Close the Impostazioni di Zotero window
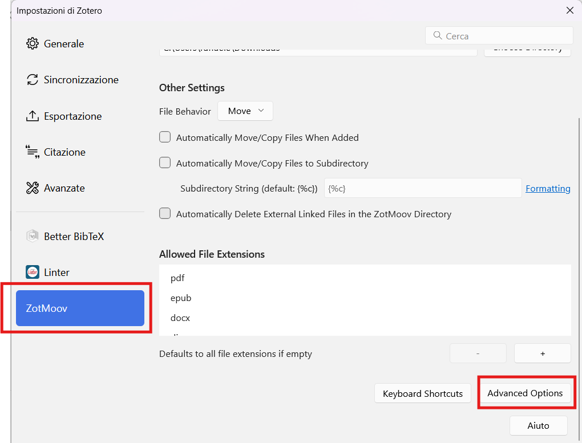 570,10
